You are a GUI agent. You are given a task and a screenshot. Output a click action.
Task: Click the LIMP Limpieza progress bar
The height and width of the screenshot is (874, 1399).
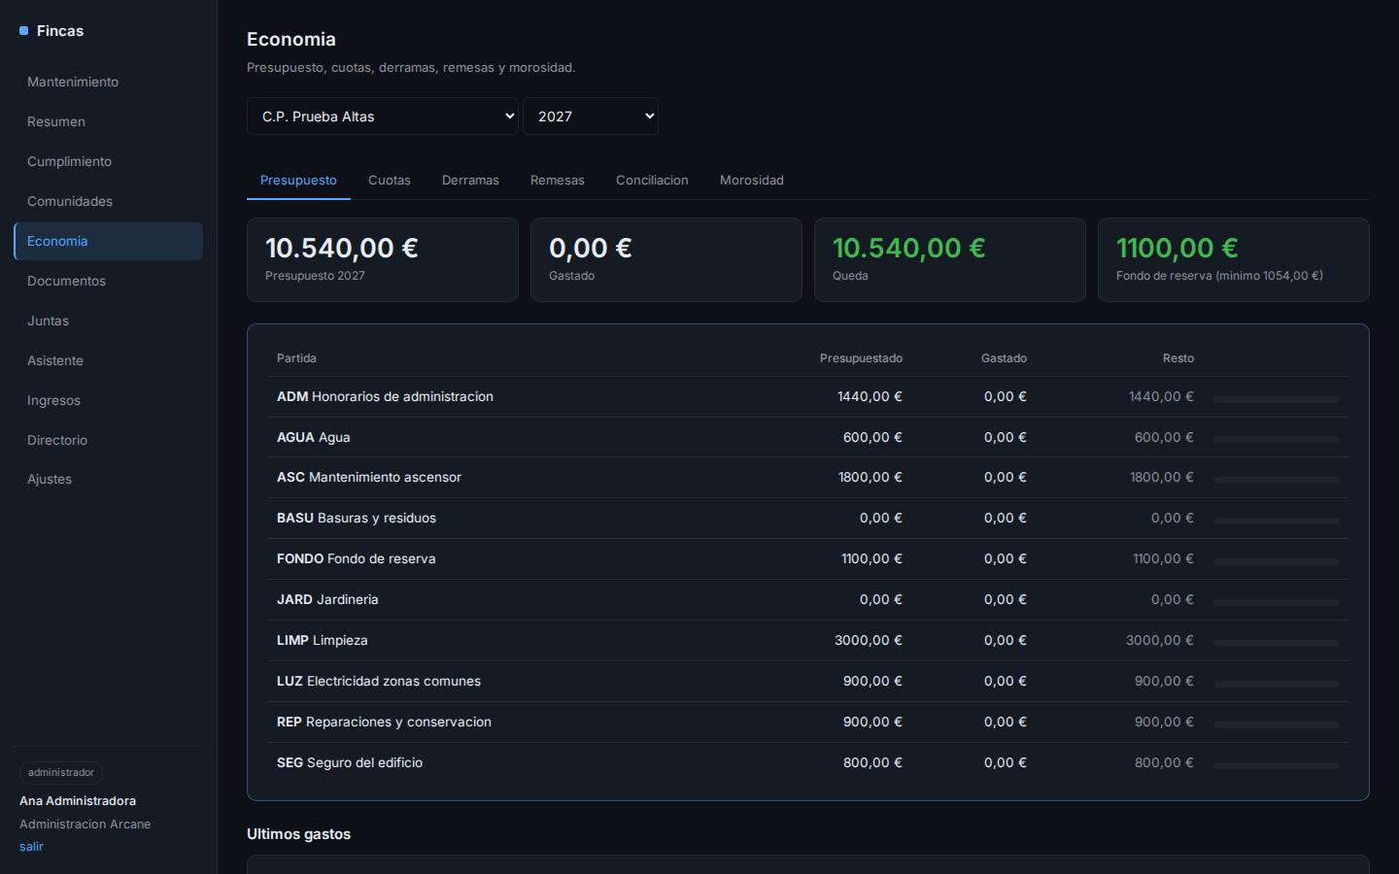pos(1276,643)
